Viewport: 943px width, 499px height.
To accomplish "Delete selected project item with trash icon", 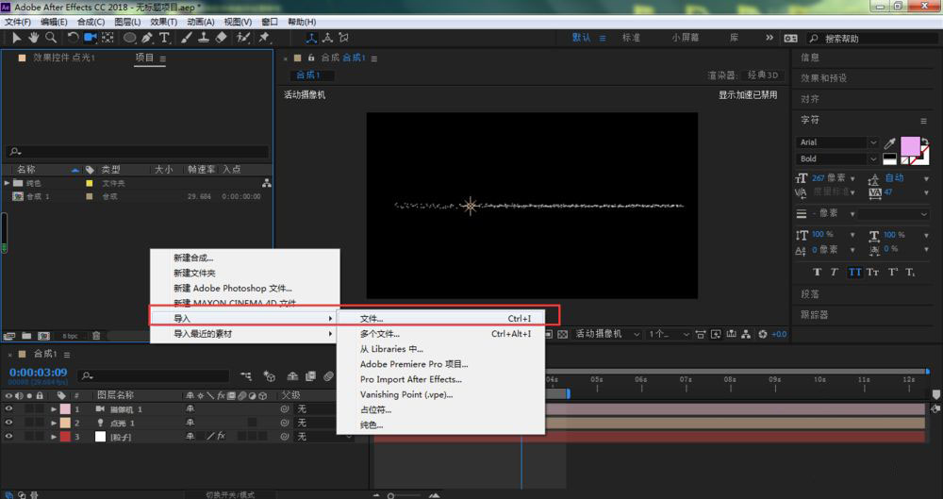I will 96,336.
